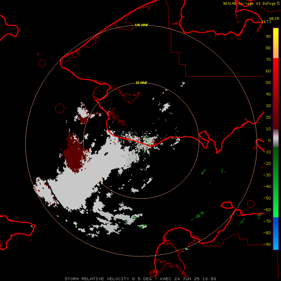The height and width of the screenshot is (281, 281).
Task: Click the 90 value on the velocity scale
Action: tap(268, 37)
